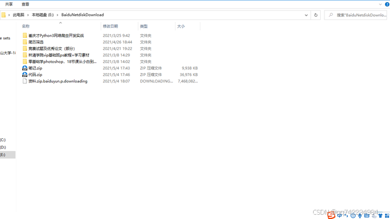
Task: Click the Sogou input method S icon
Action: coord(331,215)
